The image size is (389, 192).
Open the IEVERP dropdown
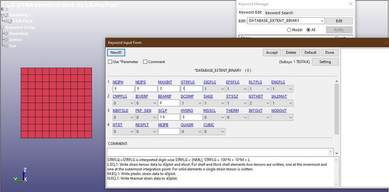tap(146, 103)
